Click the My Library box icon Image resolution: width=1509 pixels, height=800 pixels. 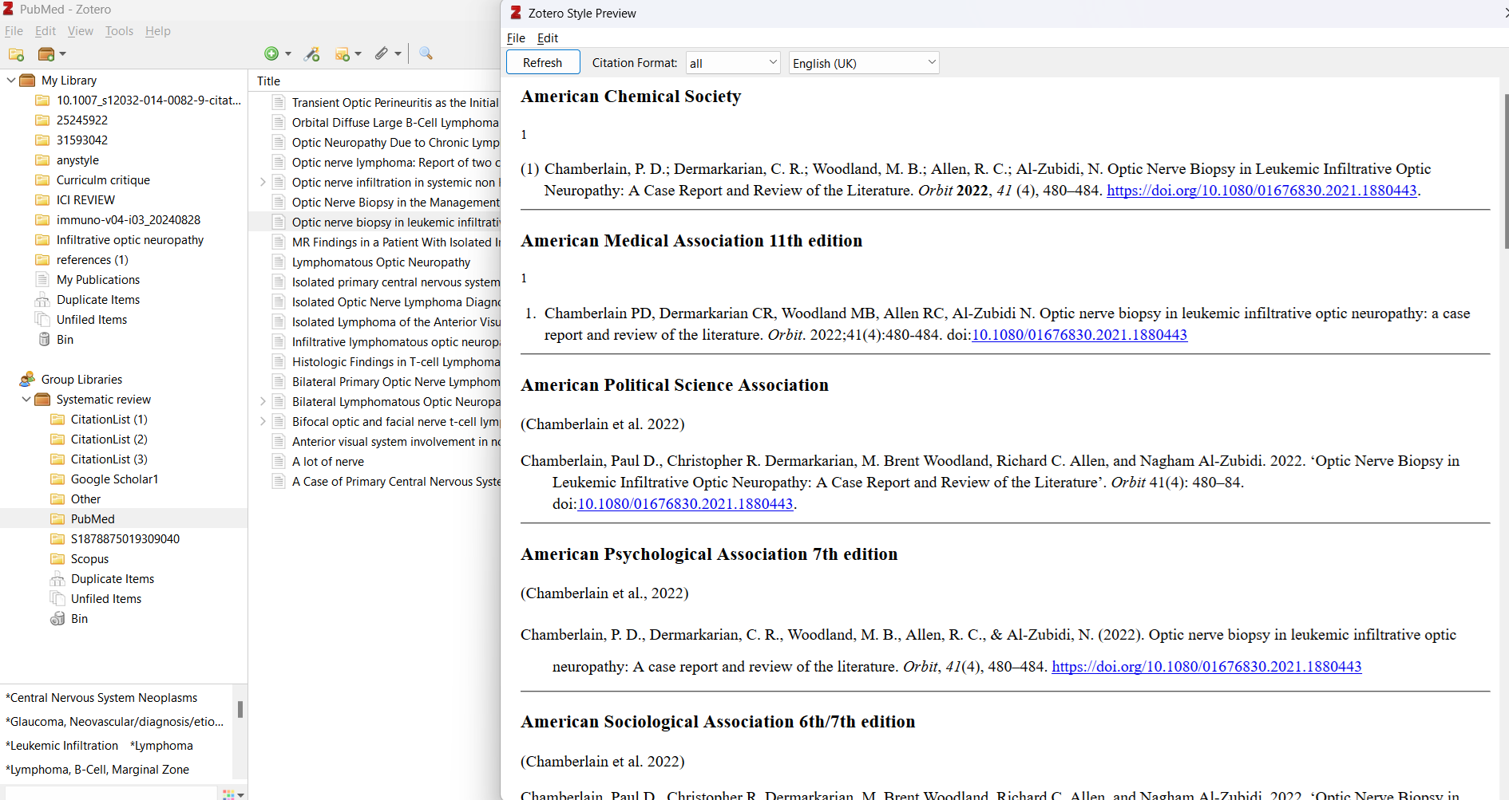tap(27, 81)
